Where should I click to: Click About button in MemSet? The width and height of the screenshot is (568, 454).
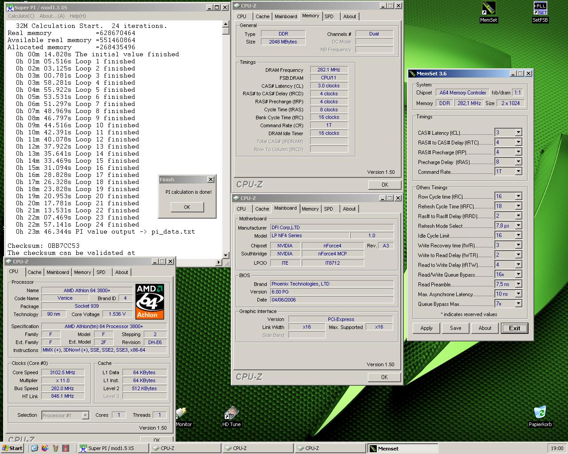[x=485, y=328]
